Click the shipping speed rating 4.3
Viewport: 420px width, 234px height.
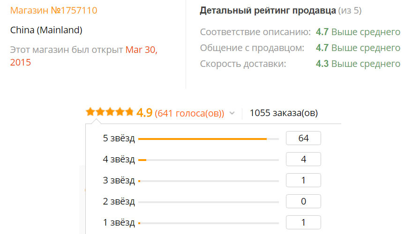(322, 64)
